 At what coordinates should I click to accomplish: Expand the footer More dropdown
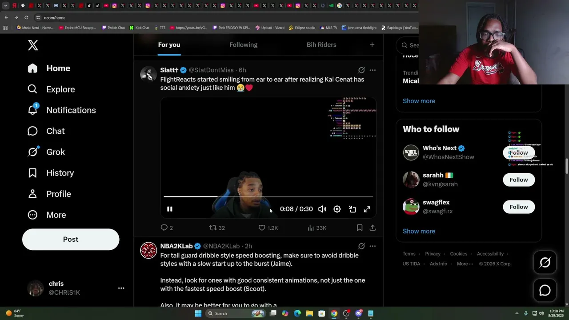click(465, 264)
